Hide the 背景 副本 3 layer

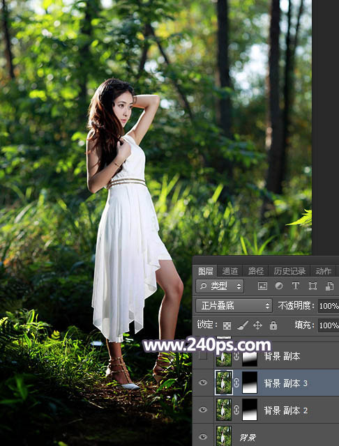point(203,383)
